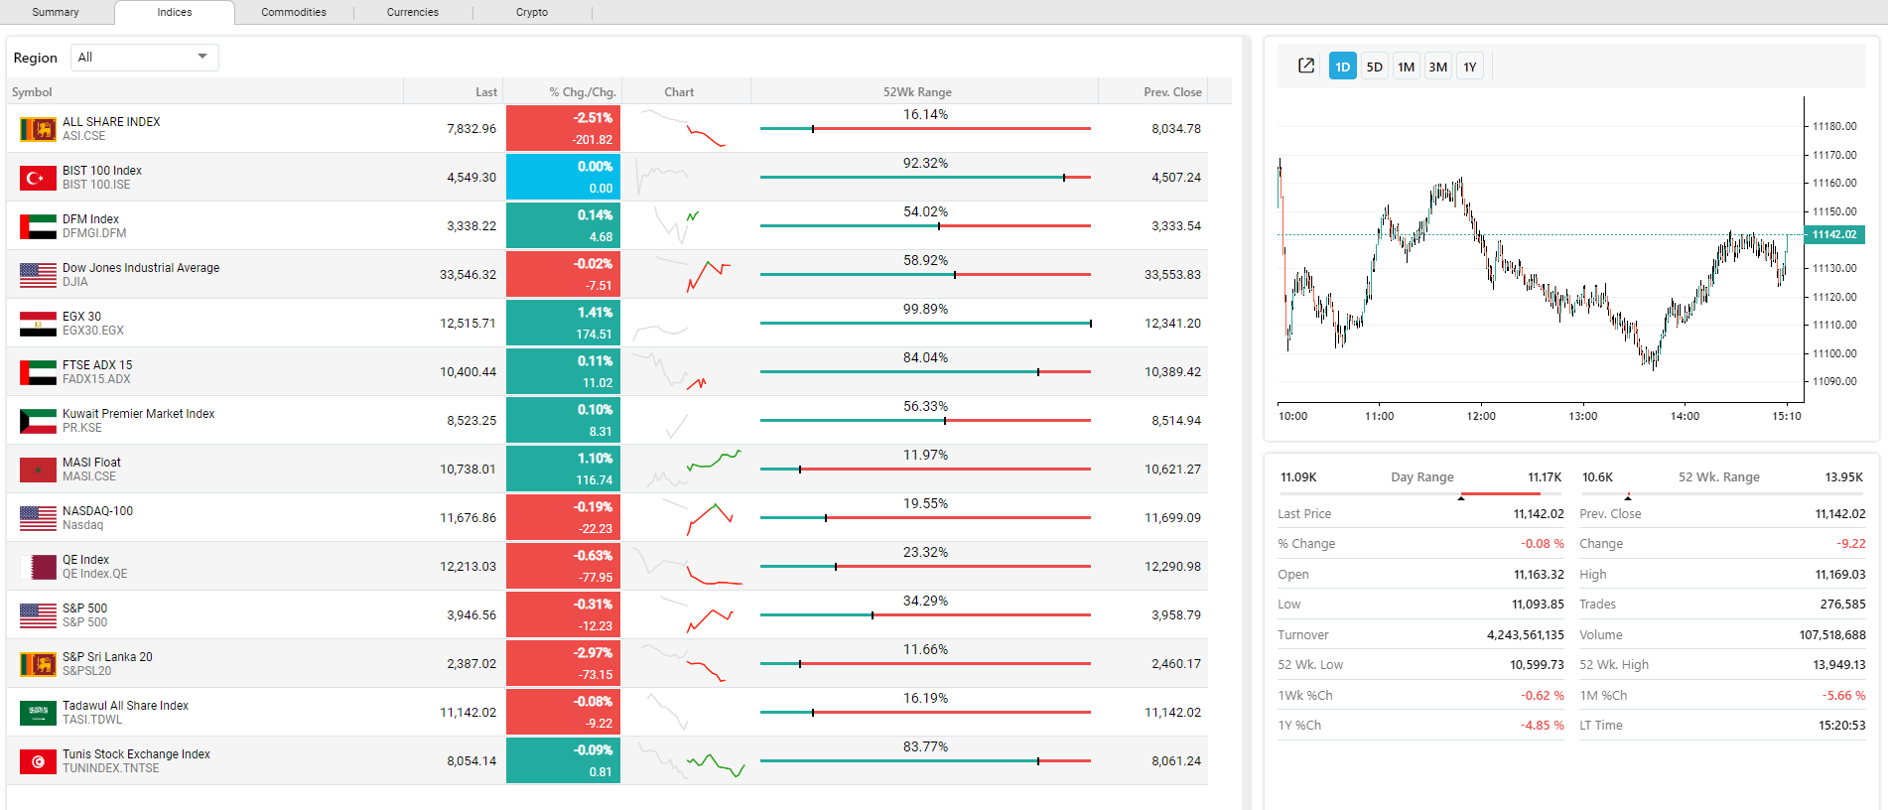Click the LT Time value 15:20:53
The image size is (1888, 810).
pyautogui.click(x=1841, y=726)
